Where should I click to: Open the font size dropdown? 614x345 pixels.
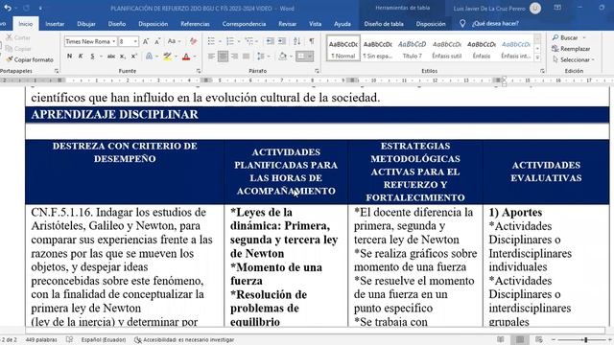[135, 41]
